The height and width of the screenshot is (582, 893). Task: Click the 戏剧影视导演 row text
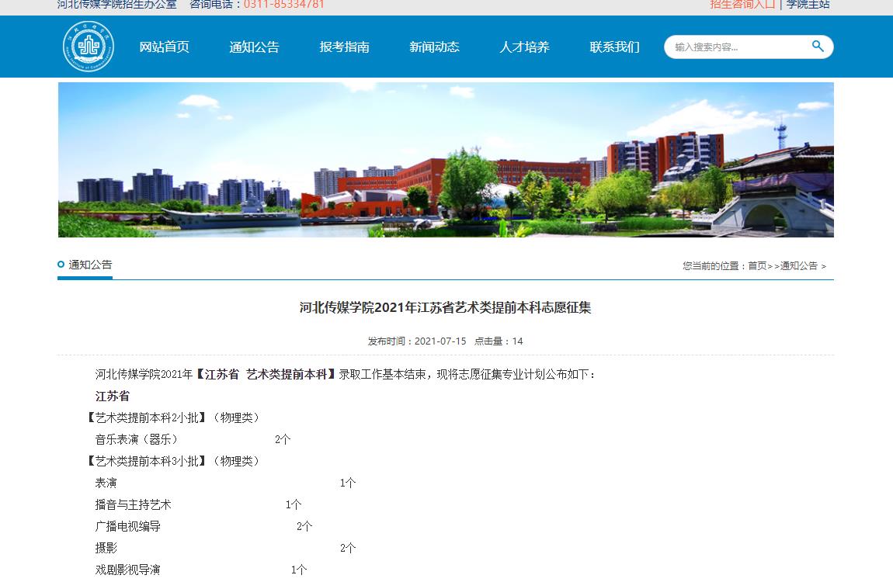coord(127,570)
